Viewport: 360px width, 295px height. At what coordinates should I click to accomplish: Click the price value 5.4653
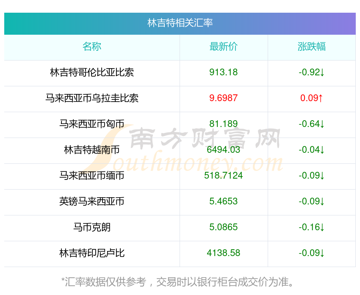click(x=223, y=201)
